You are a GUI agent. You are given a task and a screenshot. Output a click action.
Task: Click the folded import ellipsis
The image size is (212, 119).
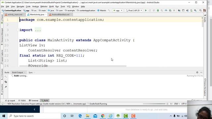coord(38,30)
